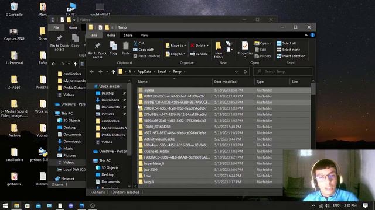
Task: Click the volume icon in system tray
Action: click(x=327, y=205)
